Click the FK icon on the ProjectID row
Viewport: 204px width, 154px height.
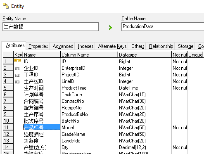pos(17,75)
